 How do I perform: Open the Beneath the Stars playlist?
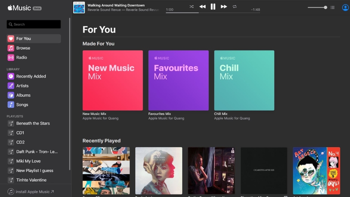tap(34, 123)
